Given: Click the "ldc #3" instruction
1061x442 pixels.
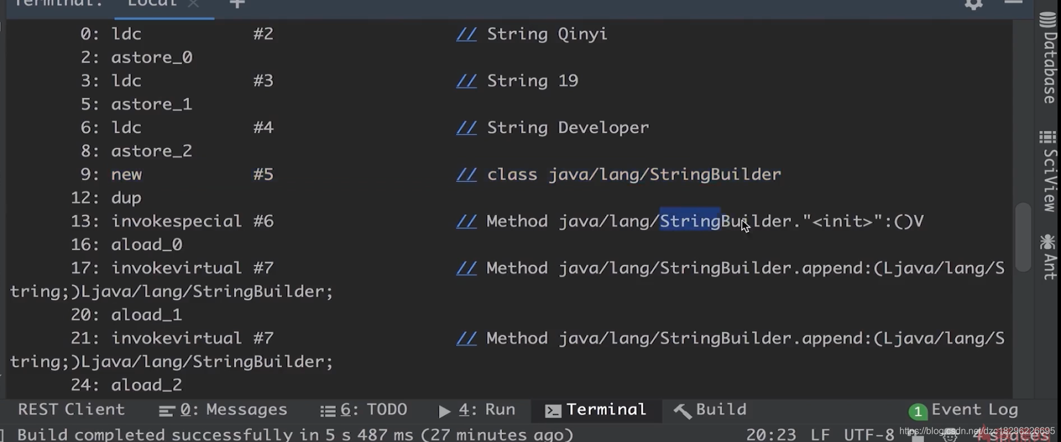Looking at the screenshot, I should pos(192,81).
